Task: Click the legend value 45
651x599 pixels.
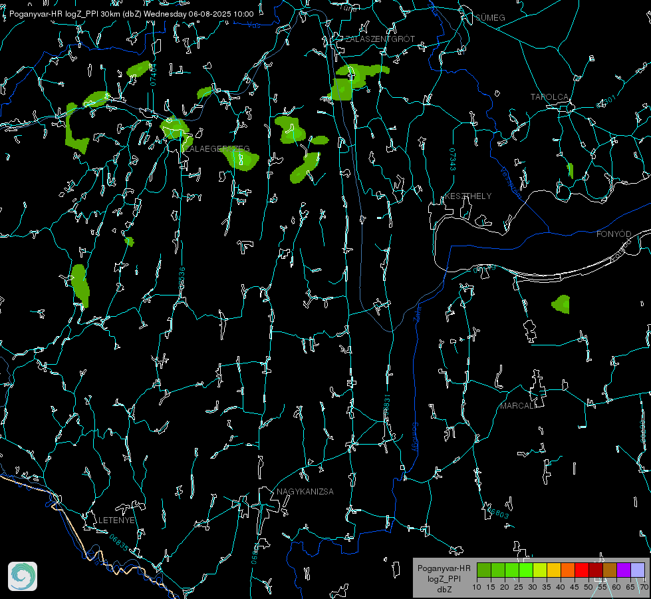Action: click(x=575, y=587)
